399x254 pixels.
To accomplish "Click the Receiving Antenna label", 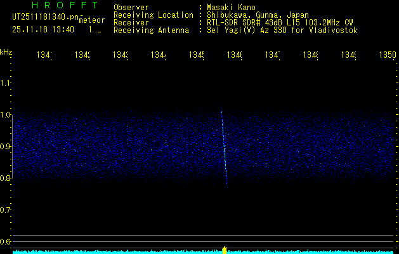I will pyautogui.click(x=151, y=30).
